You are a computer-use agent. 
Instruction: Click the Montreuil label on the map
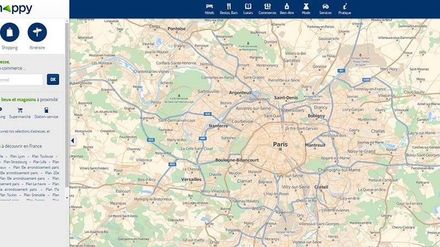tap(315, 145)
